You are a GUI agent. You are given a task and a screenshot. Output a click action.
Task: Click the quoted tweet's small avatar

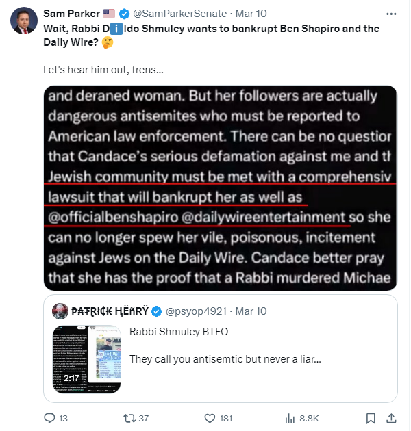pos(60,311)
